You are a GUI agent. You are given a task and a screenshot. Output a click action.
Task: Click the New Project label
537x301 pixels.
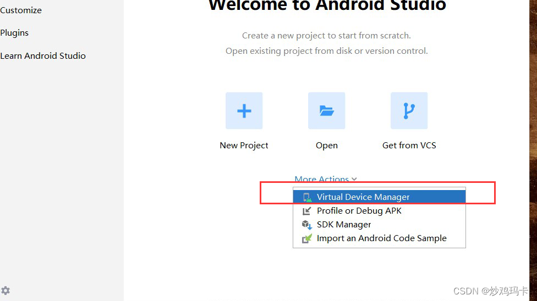click(244, 146)
